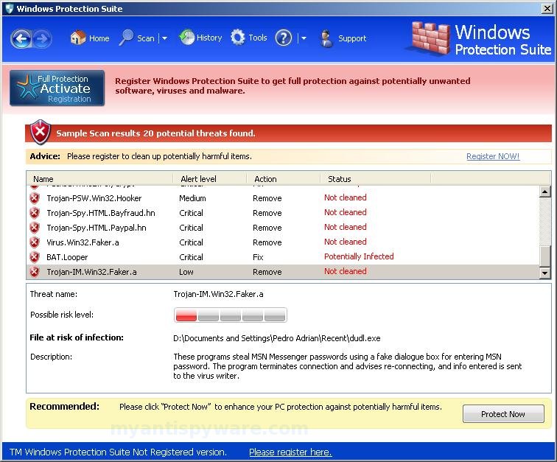557x462 pixels.
Task: Click the Support person icon
Action: 326,38
